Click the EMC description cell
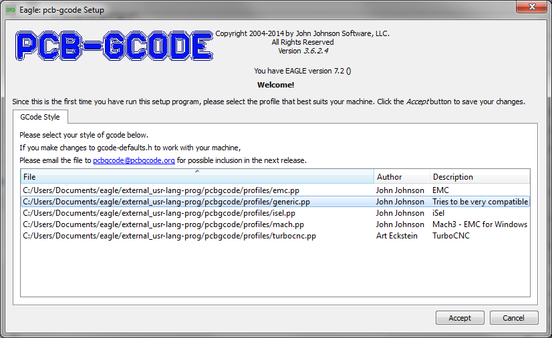Screen dimensions: 552x338 pyautogui.click(x=441, y=190)
